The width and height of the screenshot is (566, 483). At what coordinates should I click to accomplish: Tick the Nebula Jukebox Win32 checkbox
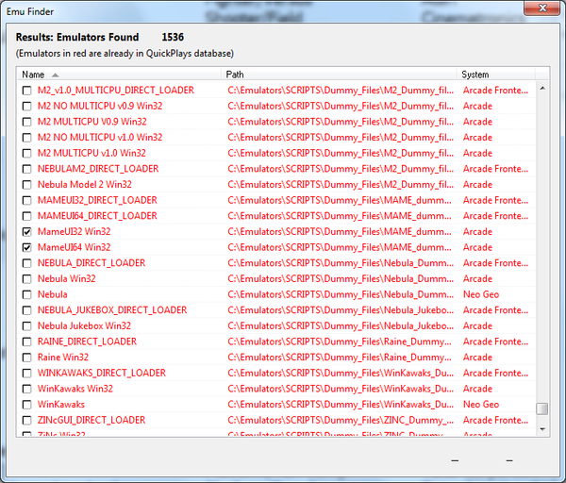pos(27,326)
